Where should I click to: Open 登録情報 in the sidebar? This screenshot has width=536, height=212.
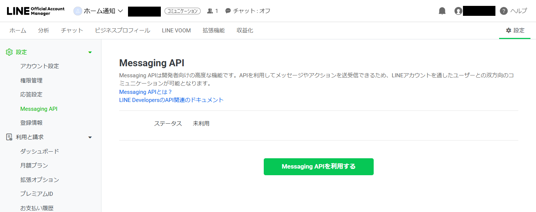click(x=31, y=123)
